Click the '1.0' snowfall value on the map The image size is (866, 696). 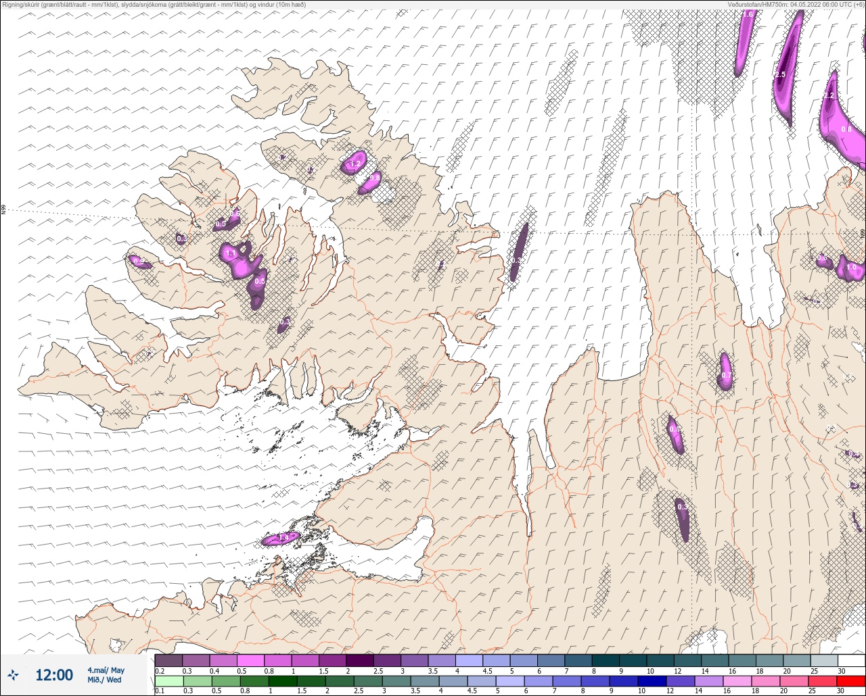pos(851,268)
